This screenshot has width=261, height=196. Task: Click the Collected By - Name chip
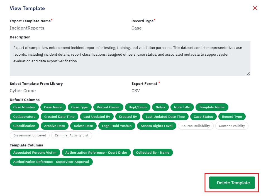[153, 153]
